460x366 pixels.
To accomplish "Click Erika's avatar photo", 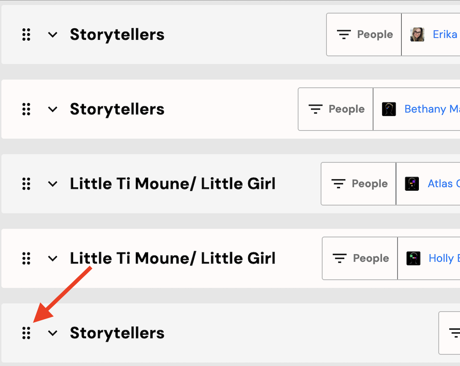I will point(417,34).
